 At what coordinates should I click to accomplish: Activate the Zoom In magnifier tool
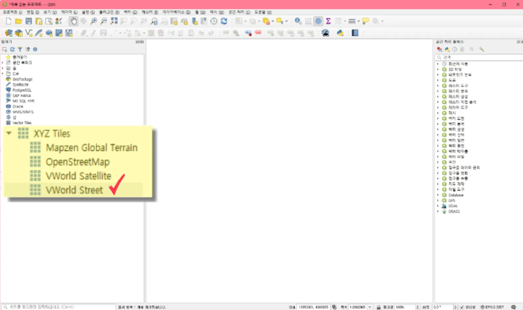pyautogui.click(x=93, y=21)
